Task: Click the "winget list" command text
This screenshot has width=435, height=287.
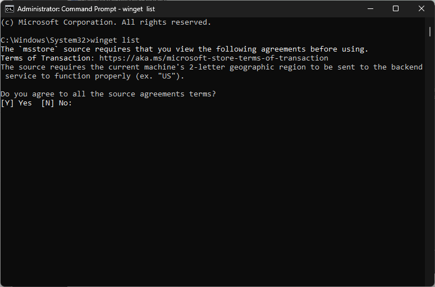Action: (115, 40)
